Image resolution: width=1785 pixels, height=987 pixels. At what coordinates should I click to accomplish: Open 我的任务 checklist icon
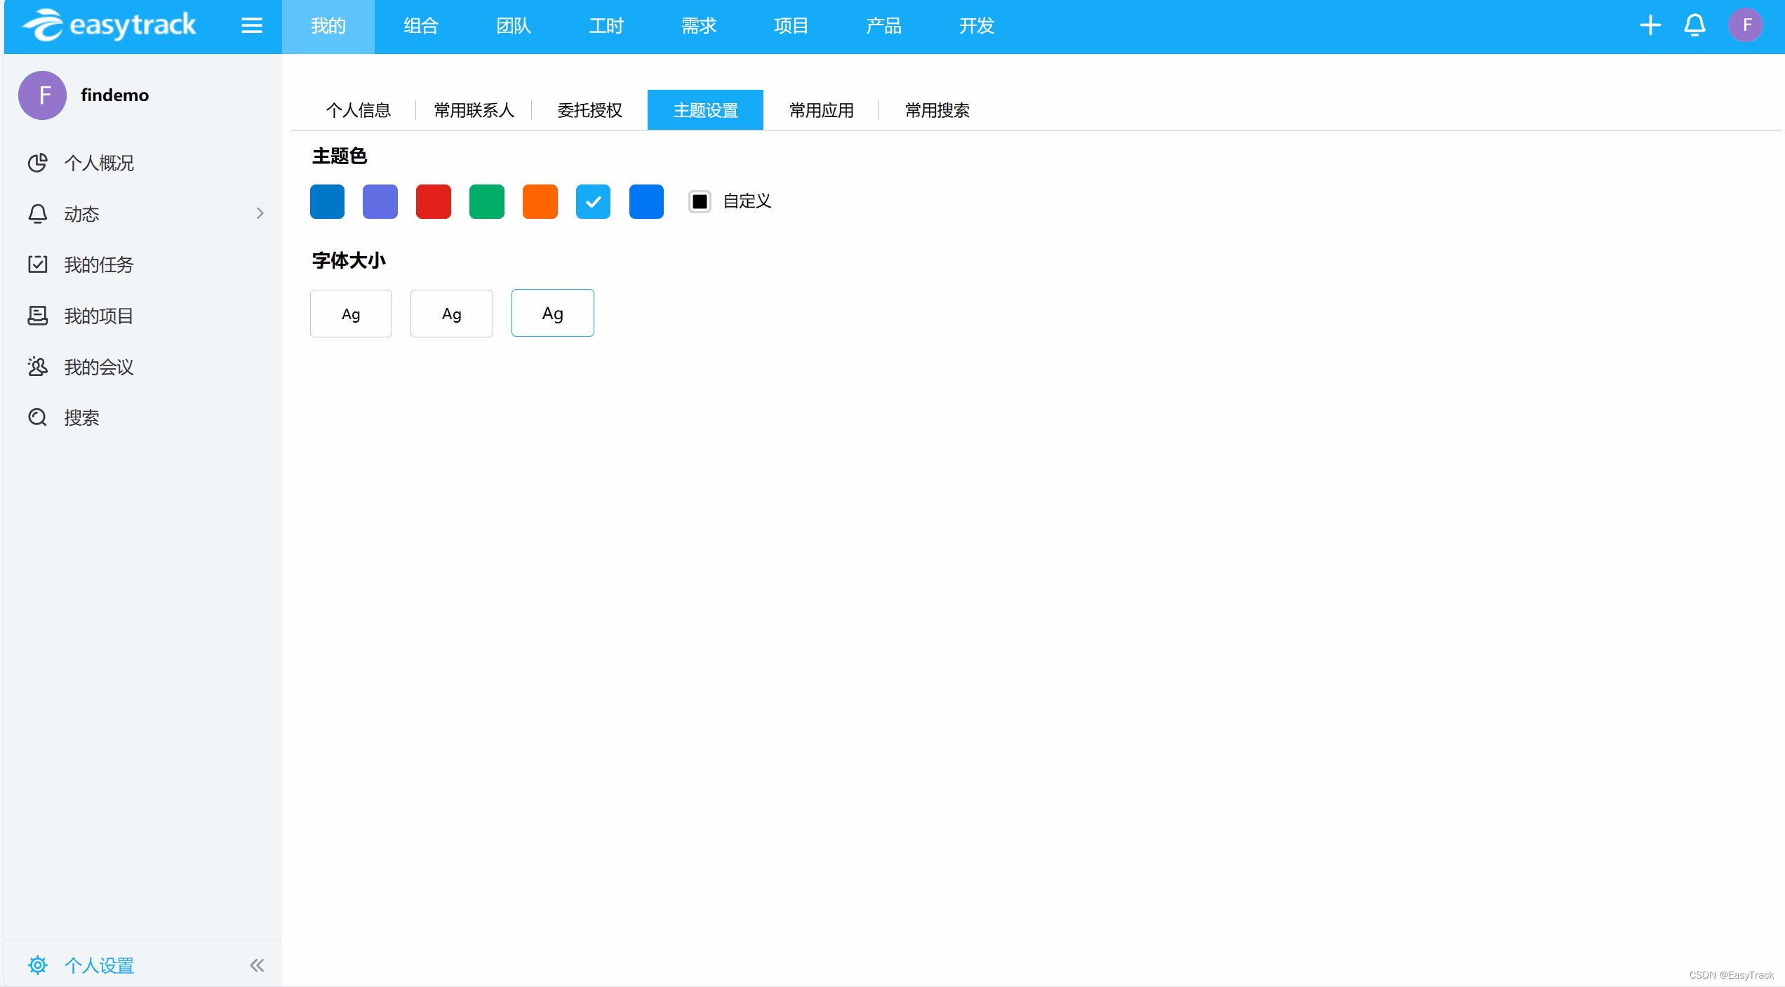coord(38,264)
